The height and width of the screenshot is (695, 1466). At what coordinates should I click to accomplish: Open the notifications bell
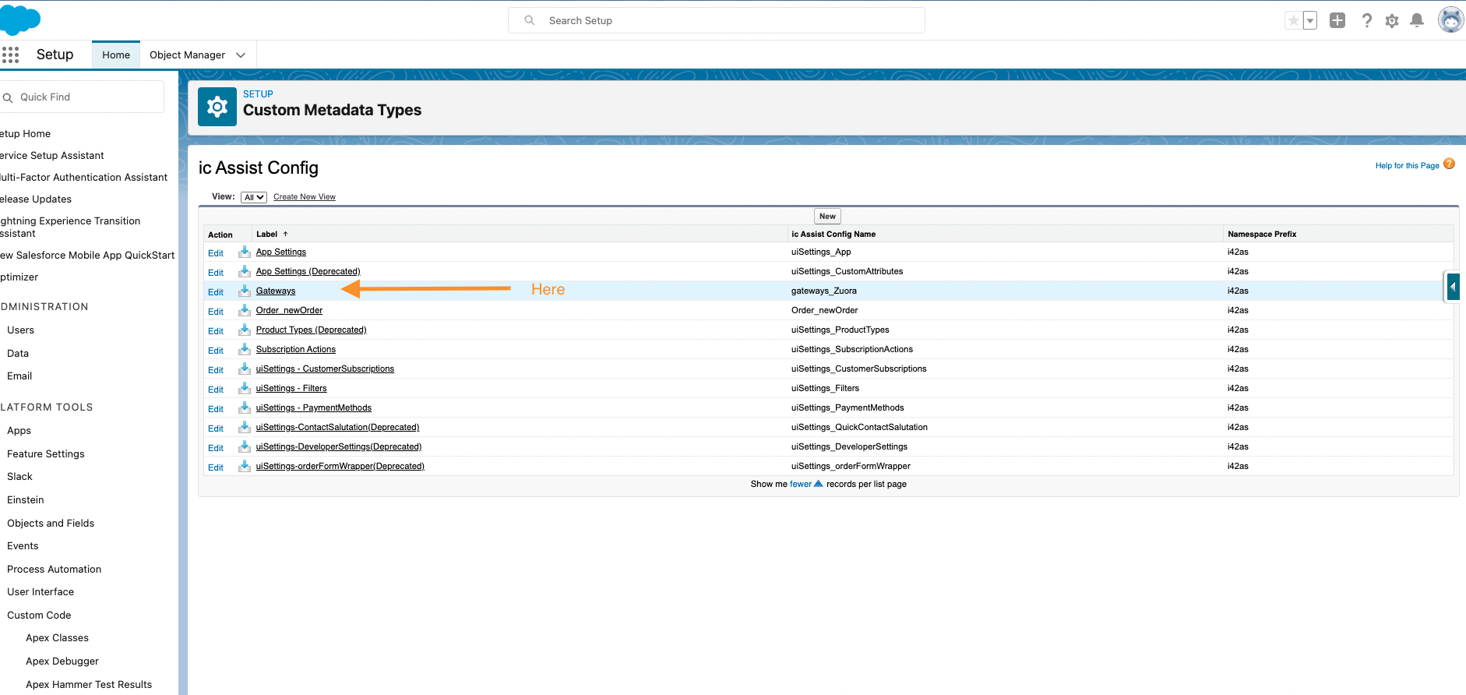(1417, 21)
